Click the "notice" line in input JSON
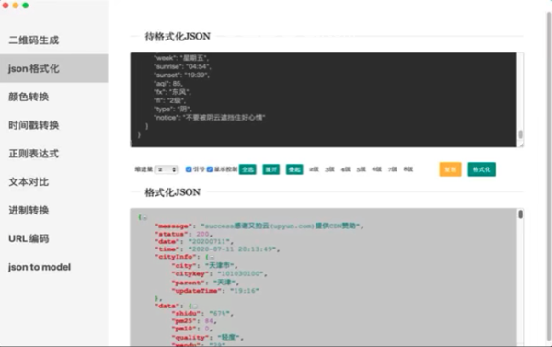Viewport: 552px width, 347px height. point(210,118)
